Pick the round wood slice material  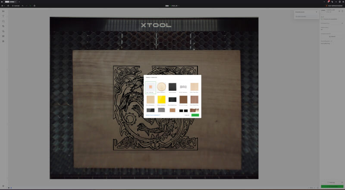161,87
